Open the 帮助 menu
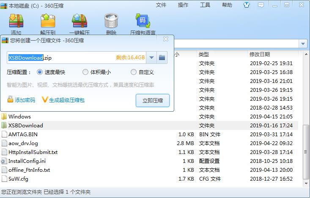Viewport: 310px width, 198px height. pyautogui.click(x=227, y=5)
